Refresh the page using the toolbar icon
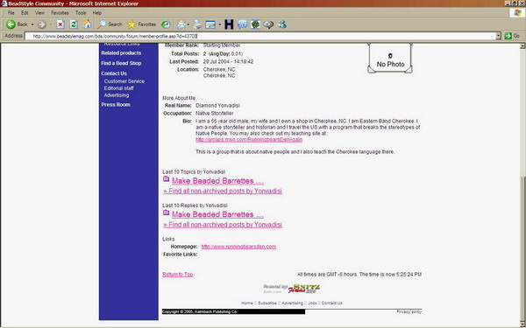Image resolution: width=526 pixels, height=328 pixels. click(74, 24)
